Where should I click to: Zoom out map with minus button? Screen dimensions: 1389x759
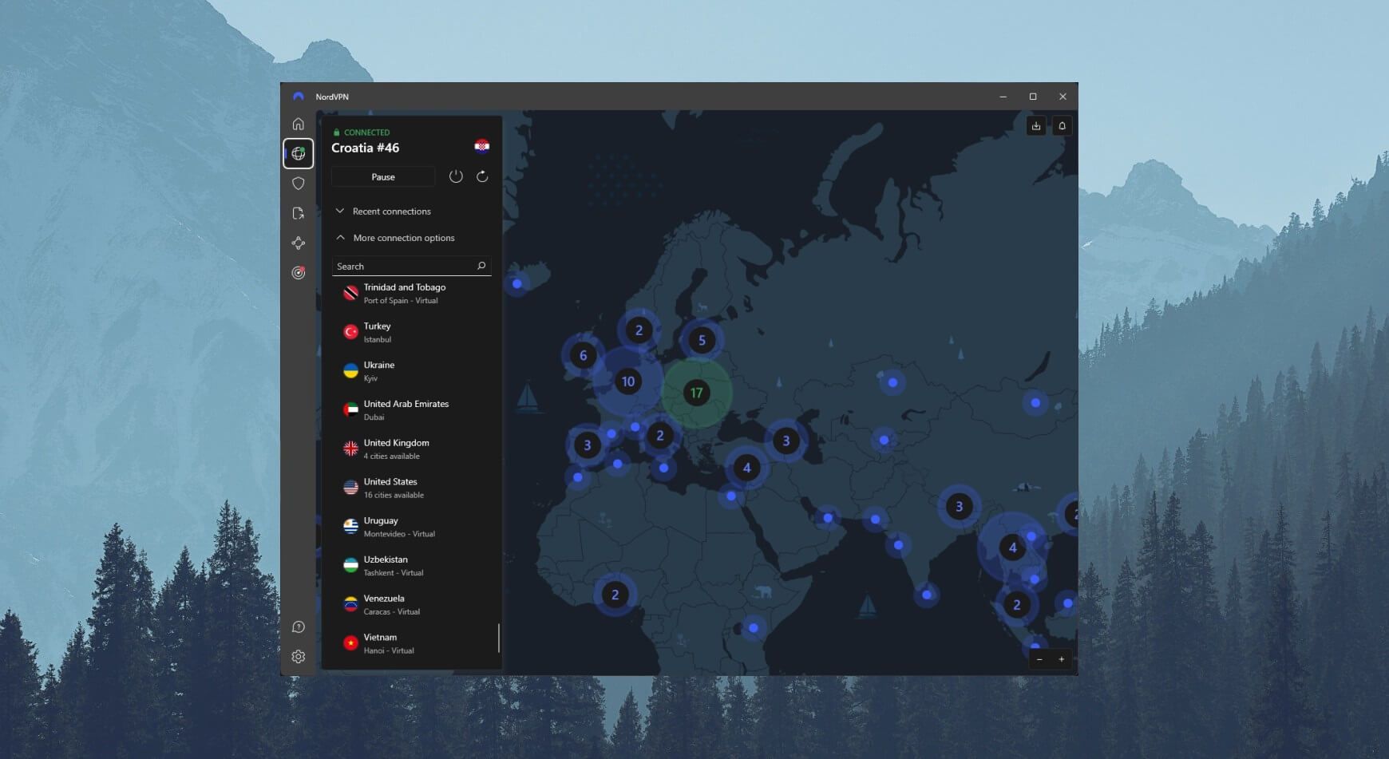pos(1039,659)
